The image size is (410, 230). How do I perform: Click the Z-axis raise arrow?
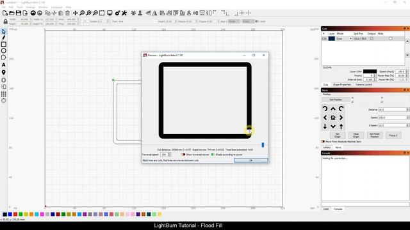[341, 126]
